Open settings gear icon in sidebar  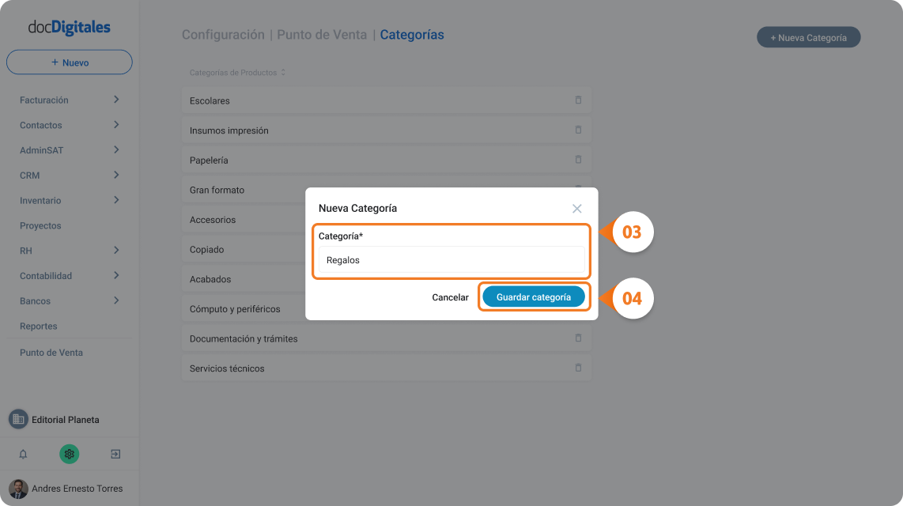point(69,454)
